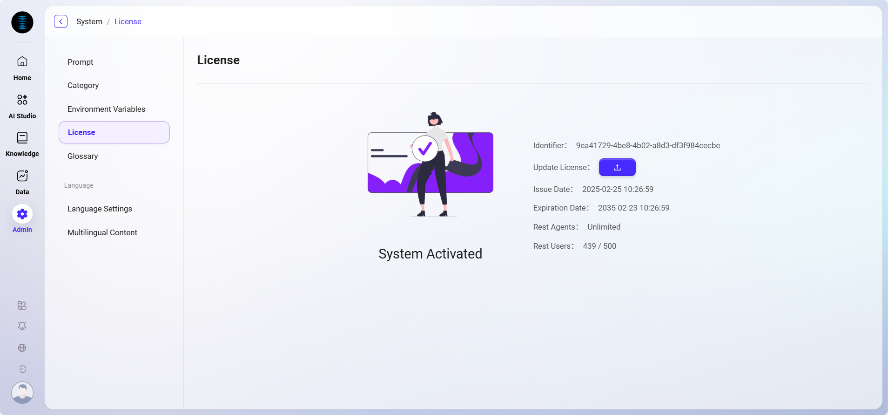Image resolution: width=888 pixels, height=415 pixels.
Task: Go to Home in the sidebar
Action: point(22,68)
